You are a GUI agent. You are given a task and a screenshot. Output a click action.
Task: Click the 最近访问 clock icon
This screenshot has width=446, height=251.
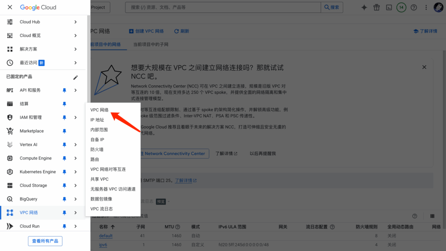(x=10, y=63)
